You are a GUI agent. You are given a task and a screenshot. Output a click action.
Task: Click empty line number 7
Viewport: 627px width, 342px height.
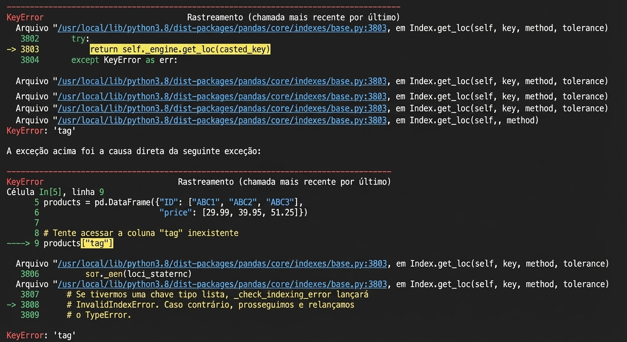pyautogui.click(x=37, y=223)
